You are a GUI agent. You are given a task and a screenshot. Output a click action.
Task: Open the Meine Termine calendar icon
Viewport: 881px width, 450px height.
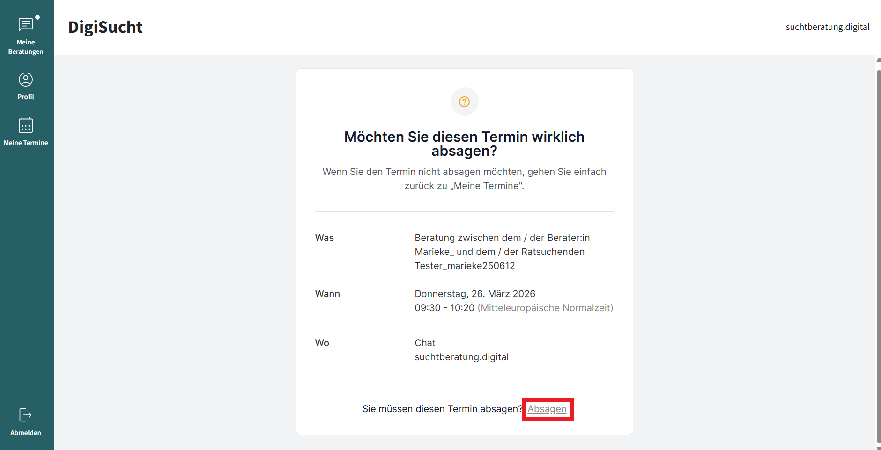pyautogui.click(x=26, y=125)
